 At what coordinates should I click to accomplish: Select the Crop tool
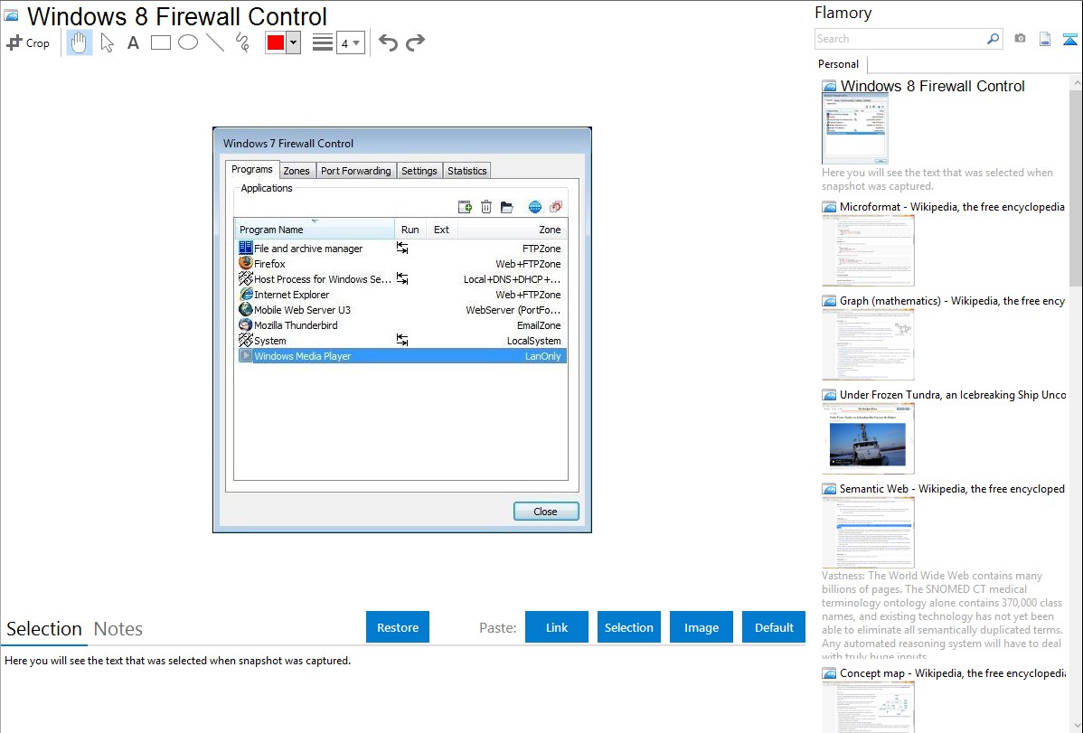[x=28, y=42]
